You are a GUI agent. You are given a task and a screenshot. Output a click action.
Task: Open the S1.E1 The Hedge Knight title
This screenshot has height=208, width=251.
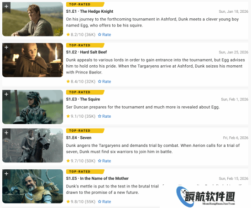tap(89, 11)
